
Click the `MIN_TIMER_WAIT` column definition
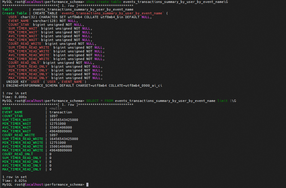click(x=49, y=32)
